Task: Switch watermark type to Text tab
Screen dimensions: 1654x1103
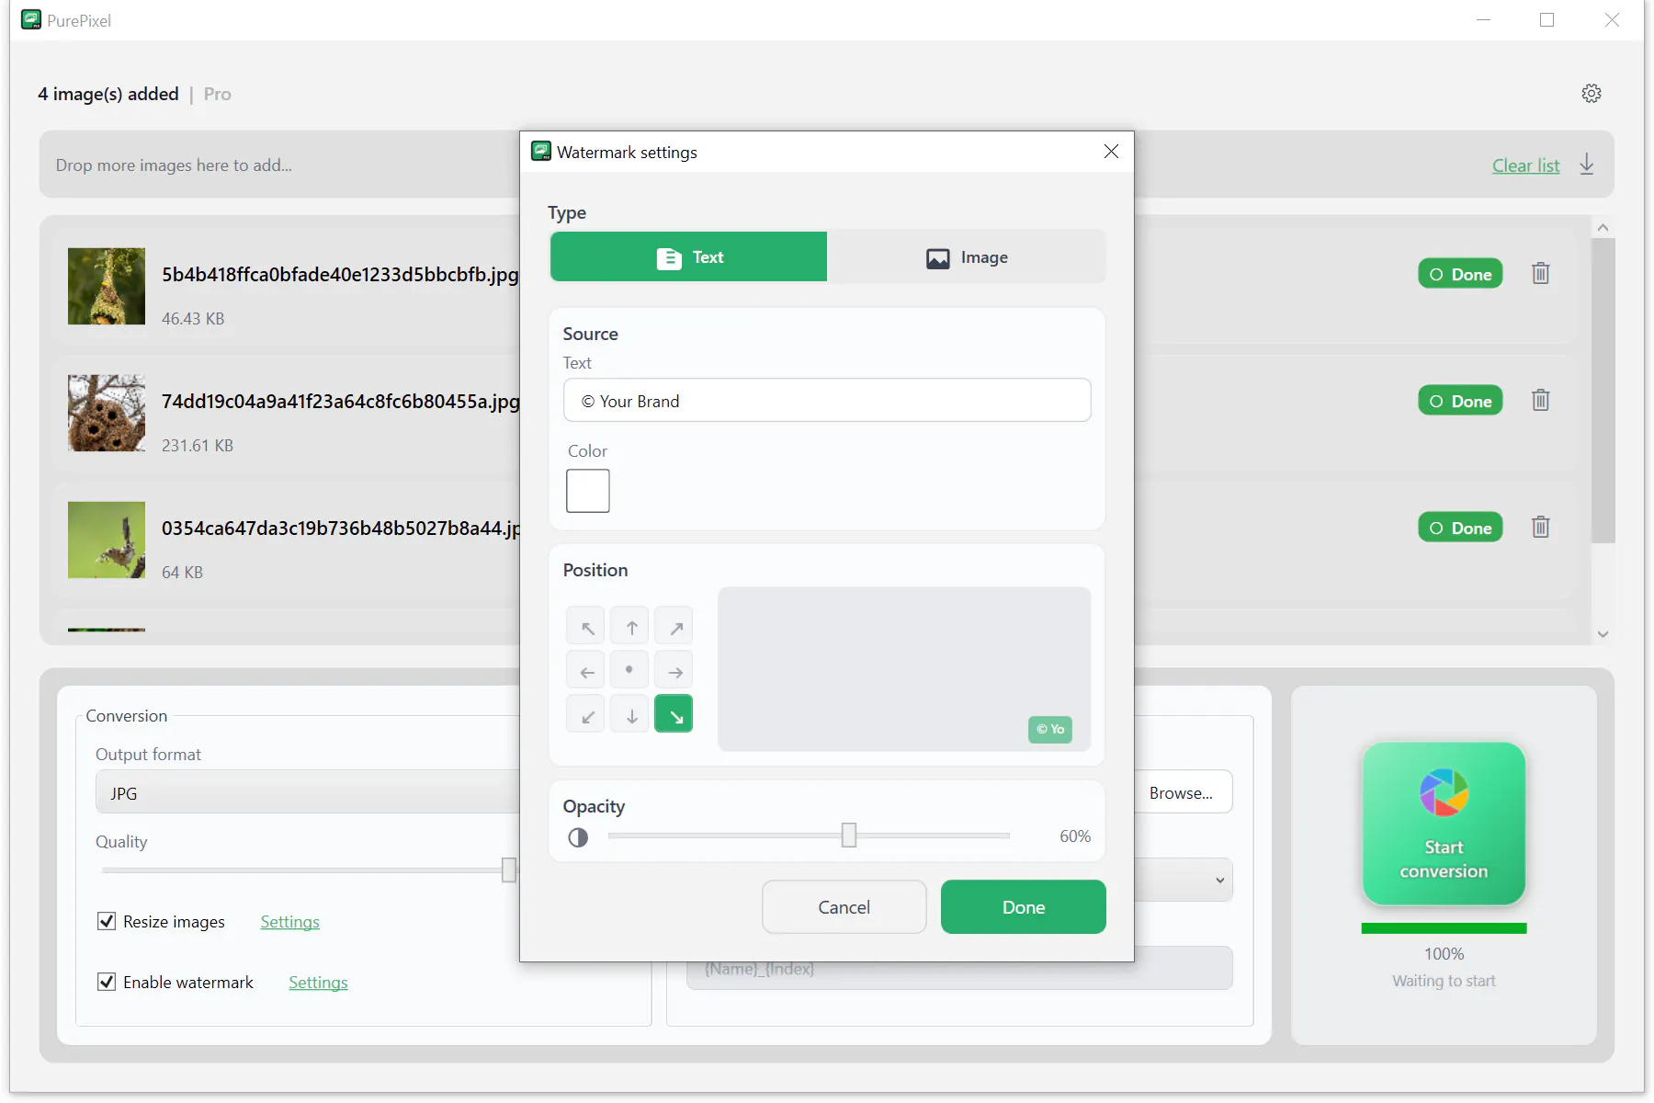Action: tap(689, 257)
